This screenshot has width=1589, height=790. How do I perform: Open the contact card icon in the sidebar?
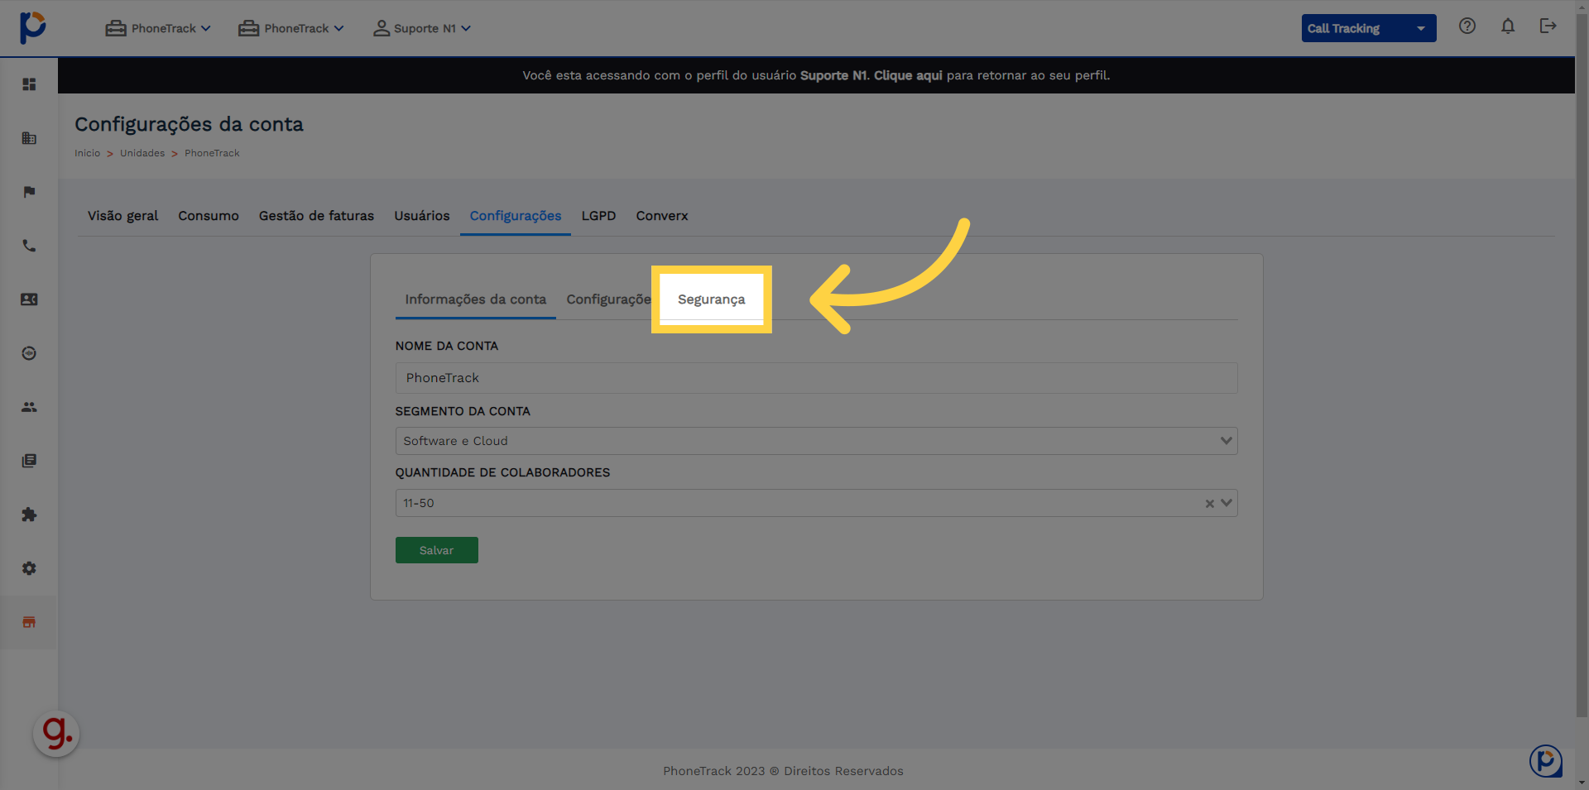(x=29, y=299)
